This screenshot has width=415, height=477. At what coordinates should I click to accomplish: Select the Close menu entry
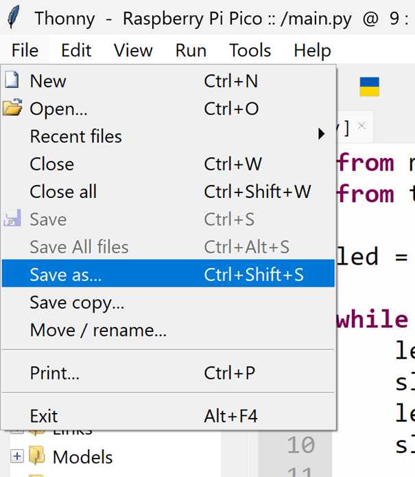(x=168, y=164)
